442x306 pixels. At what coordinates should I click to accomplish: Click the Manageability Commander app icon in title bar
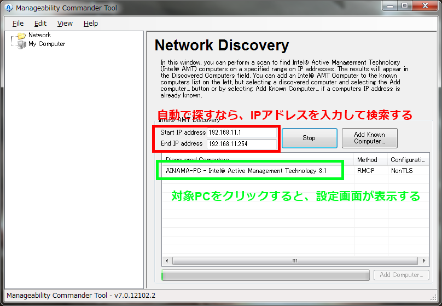pyautogui.click(x=9, y=8)
